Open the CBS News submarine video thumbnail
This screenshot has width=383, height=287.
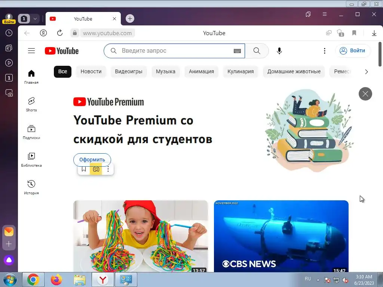[281, 236]
